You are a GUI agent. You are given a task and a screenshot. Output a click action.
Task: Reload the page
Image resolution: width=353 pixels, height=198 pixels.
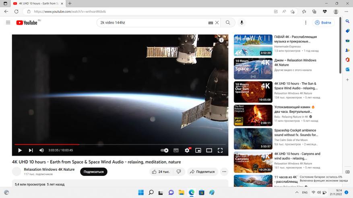pyautogui.click(x=17, y=12)
